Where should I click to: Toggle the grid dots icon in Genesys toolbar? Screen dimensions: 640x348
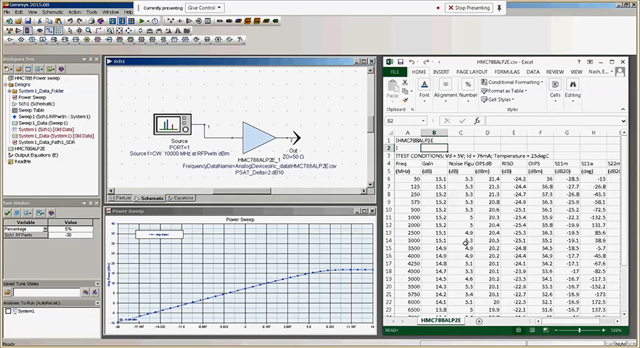[58, 31]
